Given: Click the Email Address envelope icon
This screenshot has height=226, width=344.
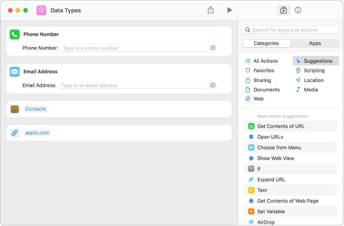Looking at the screenshot, I should pyautogui.click(x=14, y=72).
